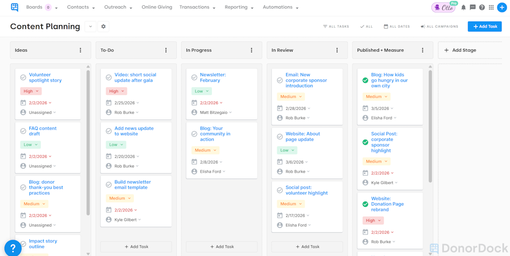
Task: Add a task in In Progress column
Action: pyautogui.click(x=222, y=247)
